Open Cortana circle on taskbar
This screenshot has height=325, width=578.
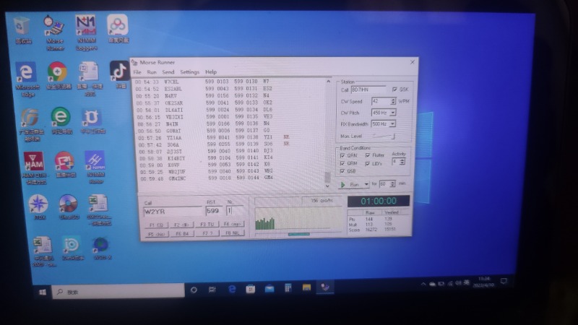pos(194,290)
